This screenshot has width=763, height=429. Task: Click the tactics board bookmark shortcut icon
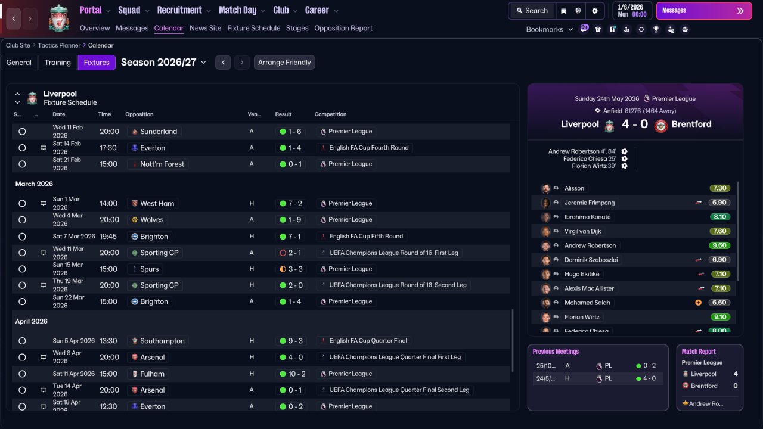click(x=612, y=29)
